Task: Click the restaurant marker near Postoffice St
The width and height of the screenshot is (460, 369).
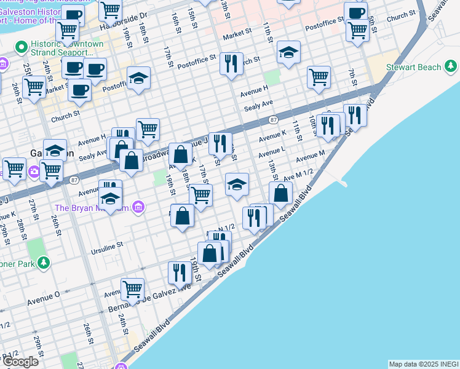Action: click(x=231, y=64)
